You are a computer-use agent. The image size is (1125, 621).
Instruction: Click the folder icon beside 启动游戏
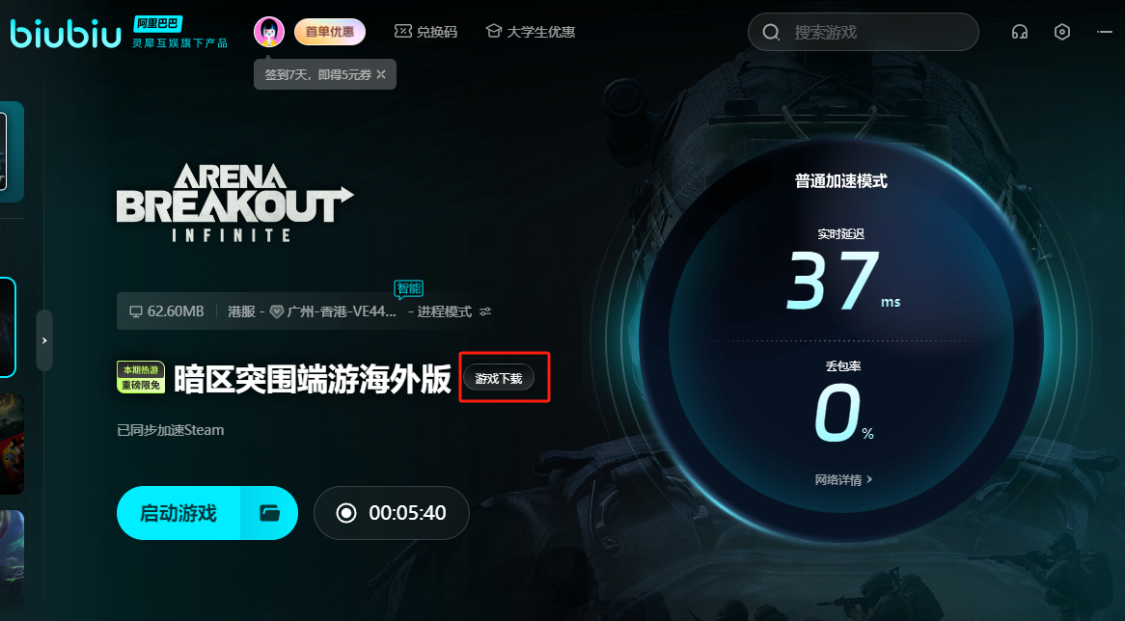270,513
